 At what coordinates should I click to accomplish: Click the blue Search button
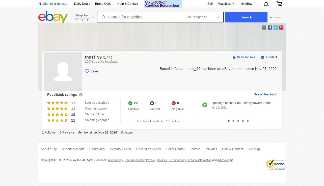pos(246,17)
